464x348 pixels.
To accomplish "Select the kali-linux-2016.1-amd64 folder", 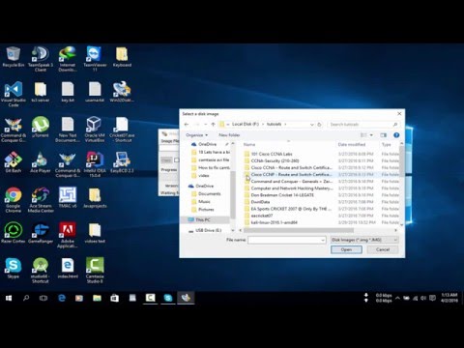I will pos(274,222).
